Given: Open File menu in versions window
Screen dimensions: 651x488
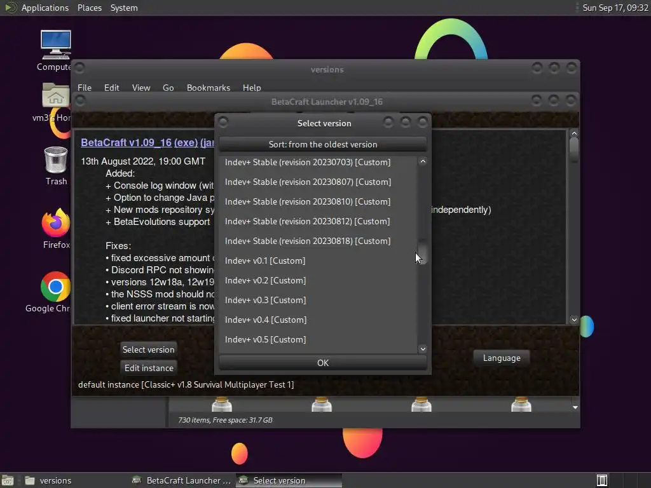Looking at the screenshot, I should click(x=85, y=88).
